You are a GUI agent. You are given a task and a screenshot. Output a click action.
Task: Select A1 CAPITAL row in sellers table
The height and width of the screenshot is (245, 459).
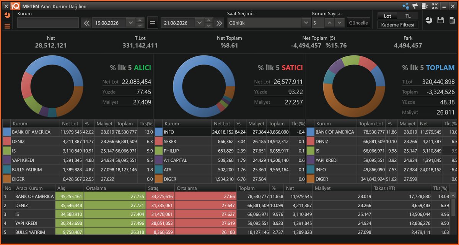tap(229, 160)
